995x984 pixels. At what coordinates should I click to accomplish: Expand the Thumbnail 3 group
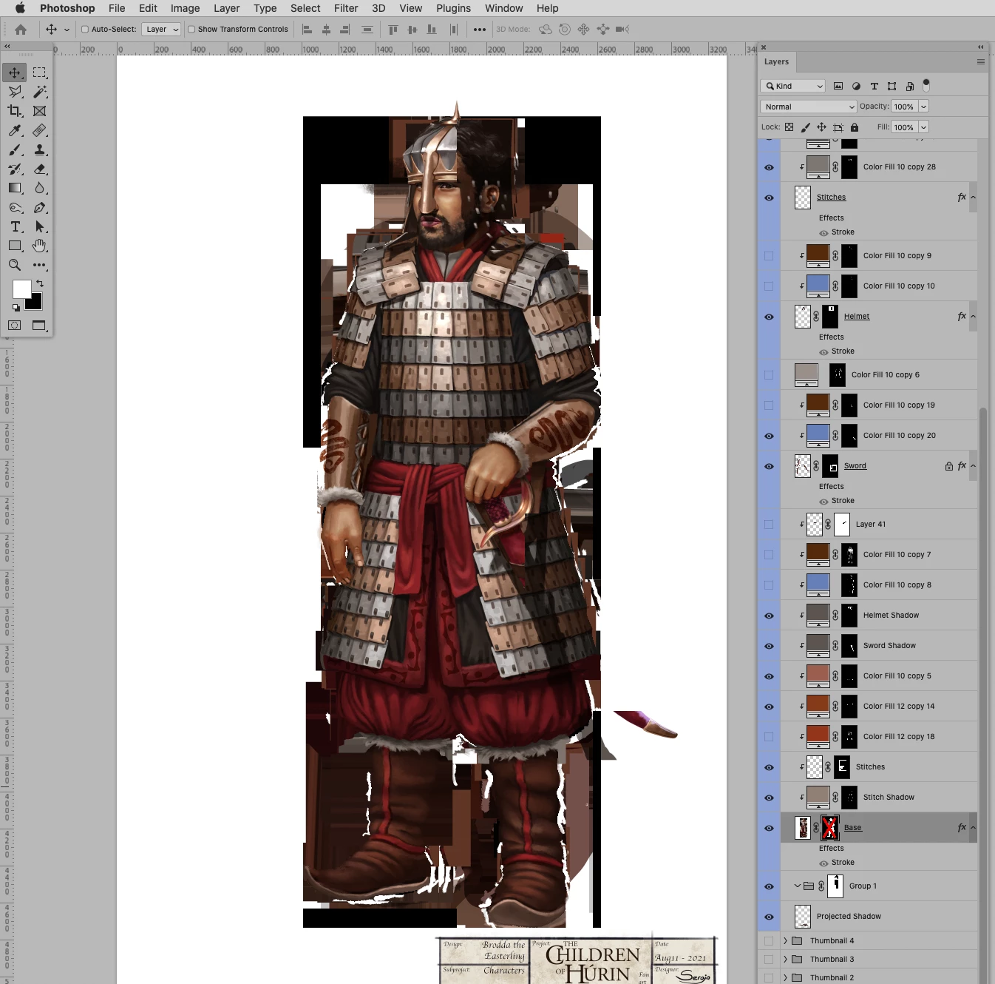pyautogui.click(x=785, y=960)
